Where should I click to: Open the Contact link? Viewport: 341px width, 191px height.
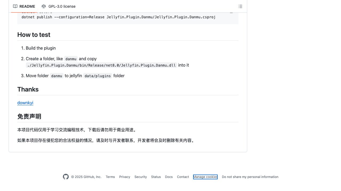coord(183,177)
